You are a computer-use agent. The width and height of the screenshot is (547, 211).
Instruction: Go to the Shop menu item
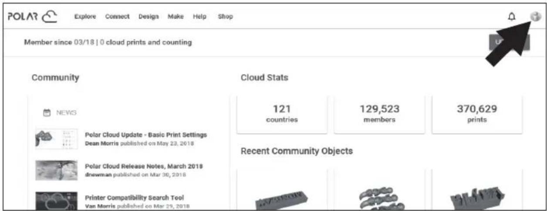[226, 17]
